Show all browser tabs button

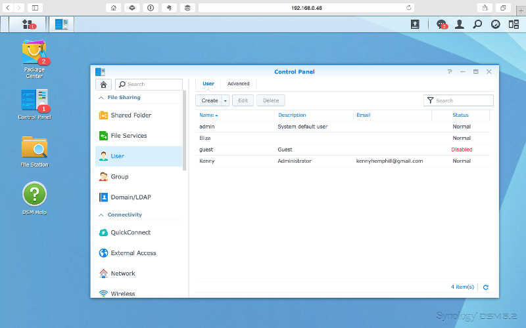503,8
